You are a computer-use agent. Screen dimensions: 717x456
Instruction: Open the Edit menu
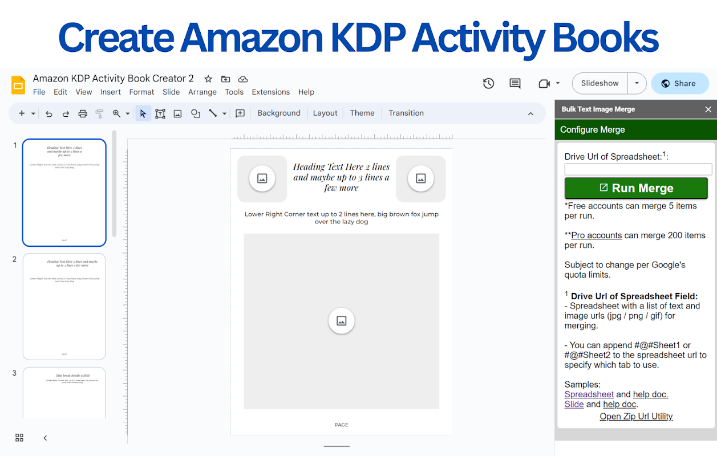coord(60,92)
